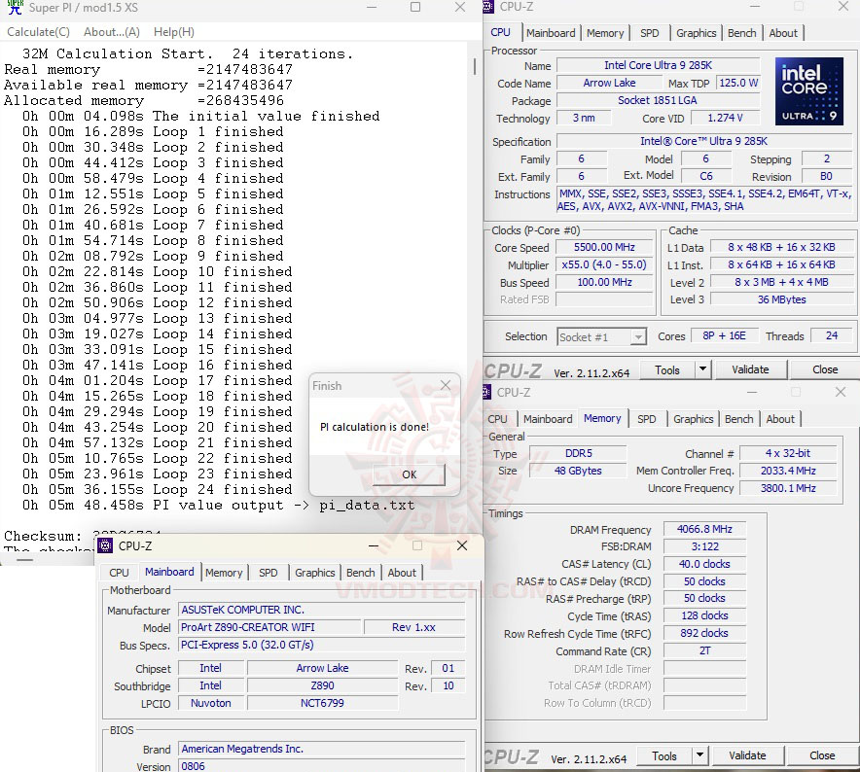Switch to Mainboard tab in top CPU-Z window
The image size is (860, 772).
pos(550,33)
